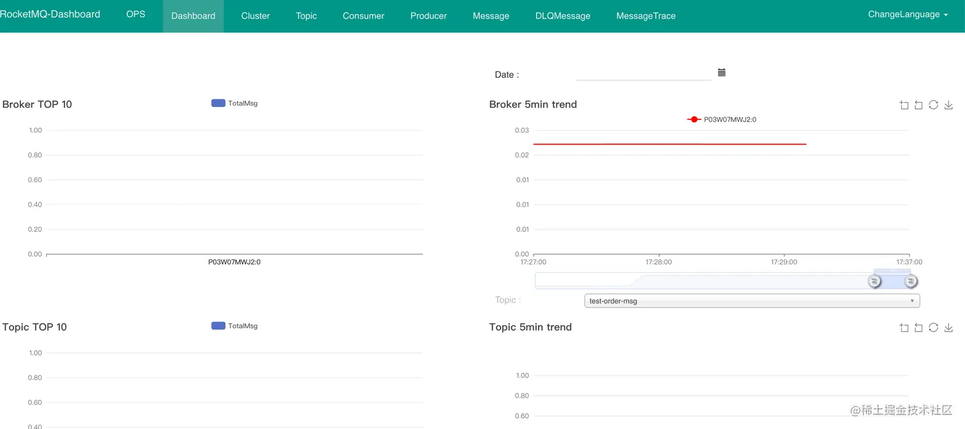The width and height of the screenshot is (965, 429).
Task: Focus the Date input field
Action: 643,74
